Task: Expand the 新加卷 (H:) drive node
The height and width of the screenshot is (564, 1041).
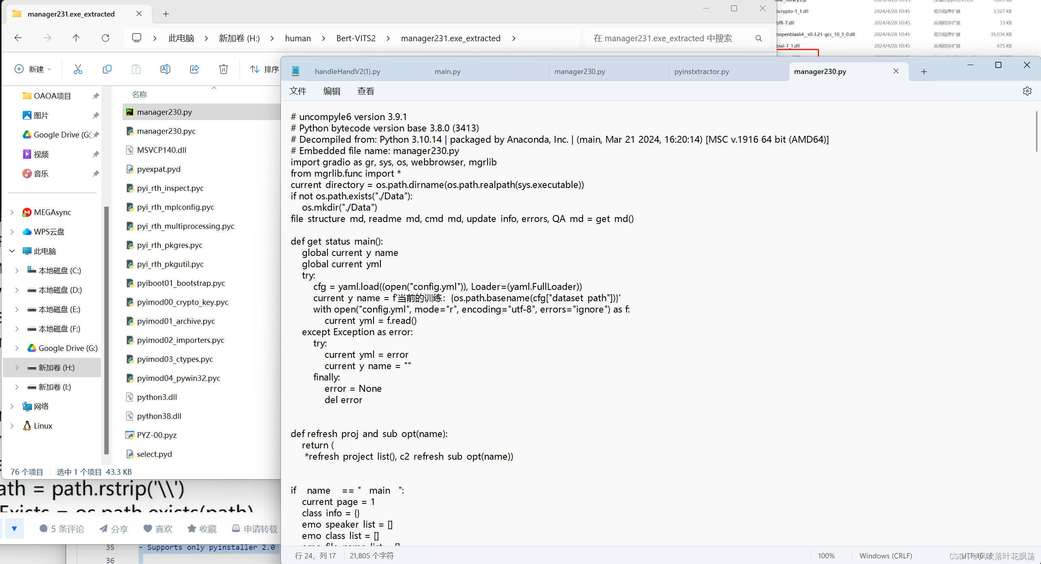Action: [x=17, y=368]
